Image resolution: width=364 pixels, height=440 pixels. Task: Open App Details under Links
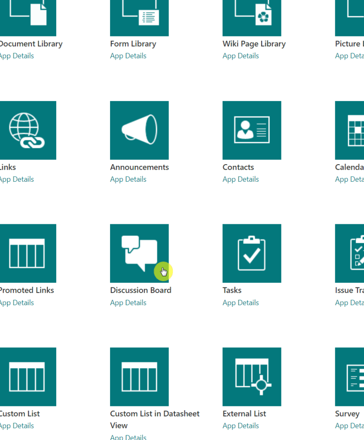tap(17, 179)
